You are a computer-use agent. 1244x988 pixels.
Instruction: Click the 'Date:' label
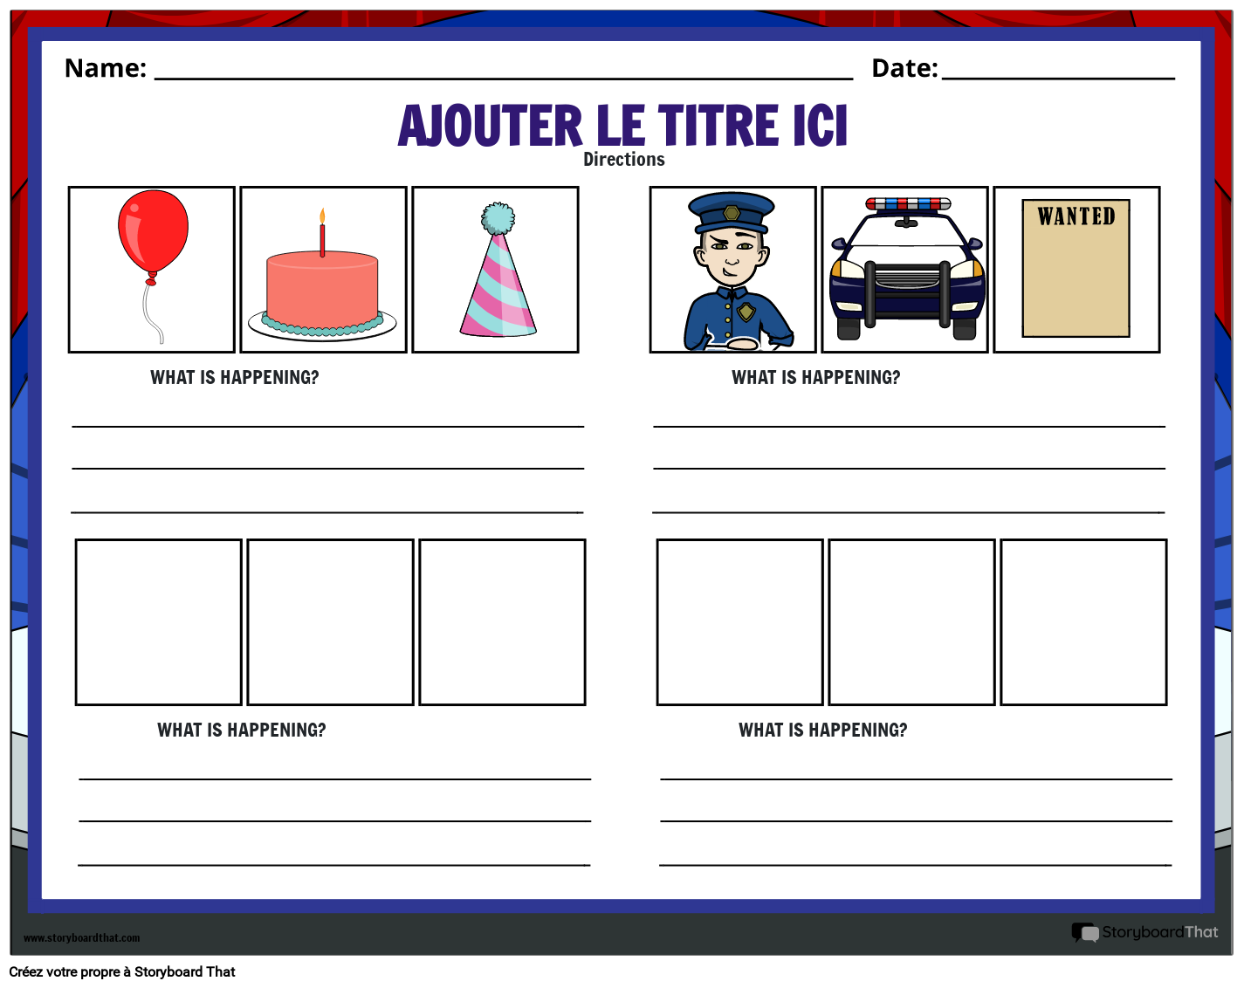[x=905, y=68]
